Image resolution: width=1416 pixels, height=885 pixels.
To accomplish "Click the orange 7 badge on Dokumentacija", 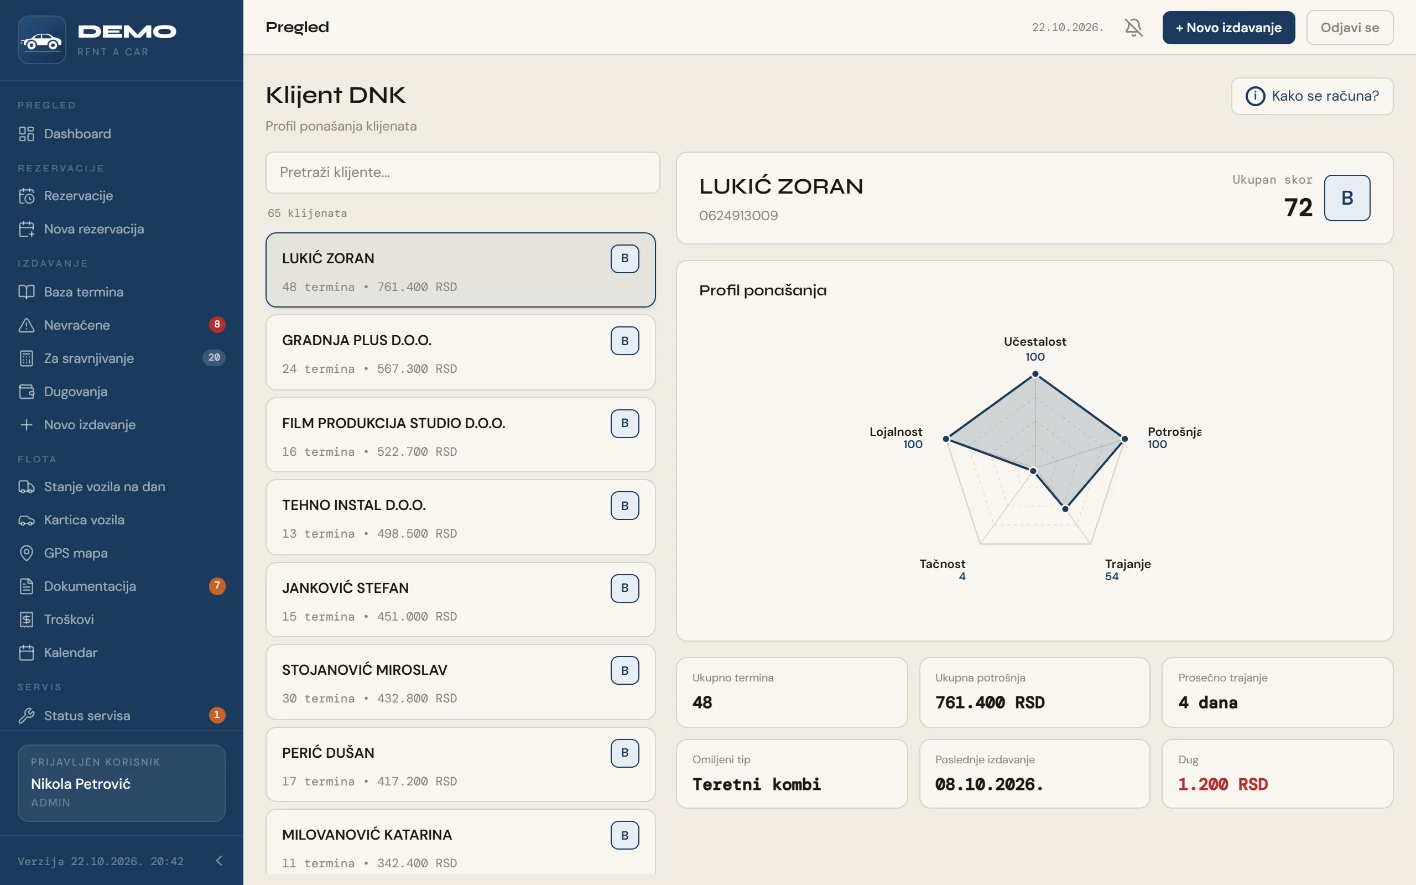I will (x=217, y=586).
